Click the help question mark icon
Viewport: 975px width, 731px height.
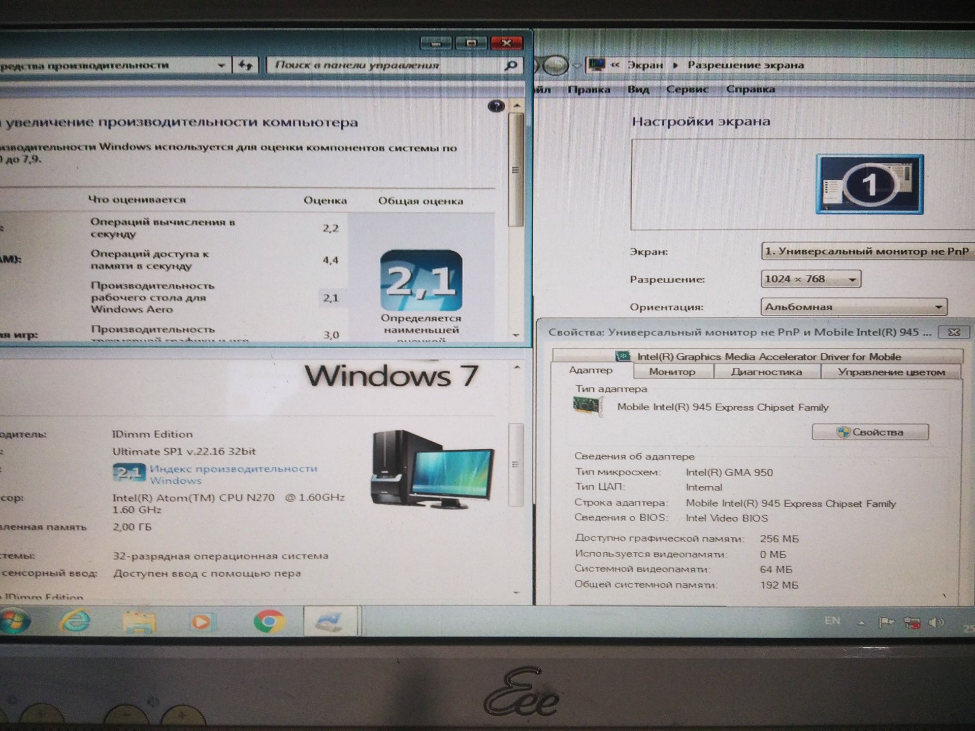pos(496,106)
